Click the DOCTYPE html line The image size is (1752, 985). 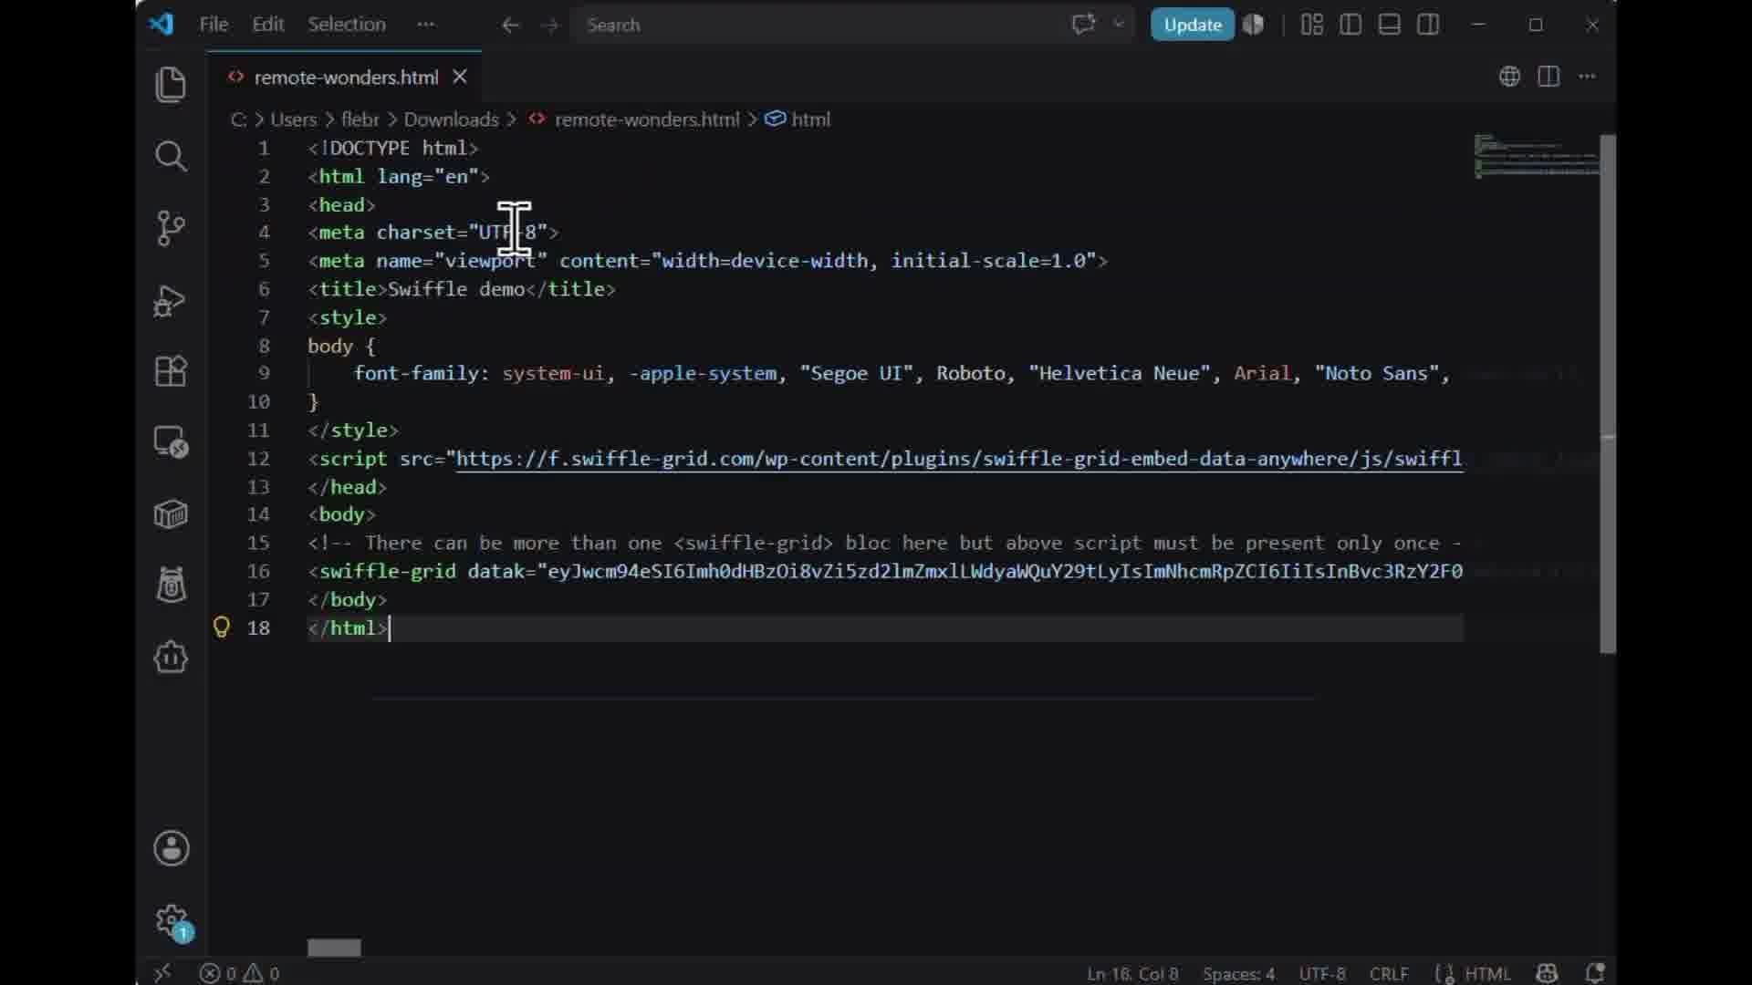point(393,148)
